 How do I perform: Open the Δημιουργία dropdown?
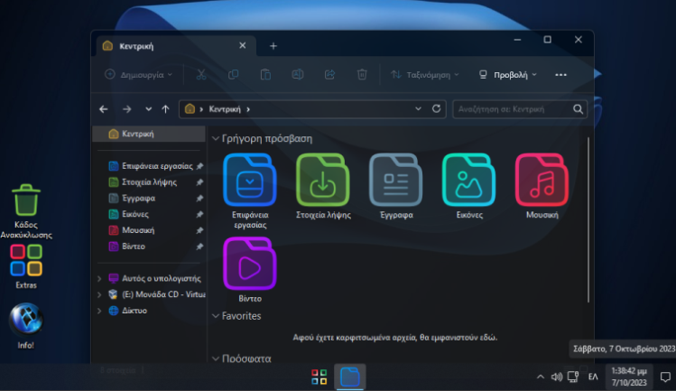[x=138, y=75]
